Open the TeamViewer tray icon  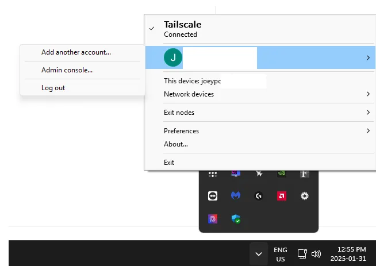pos(213,196)
